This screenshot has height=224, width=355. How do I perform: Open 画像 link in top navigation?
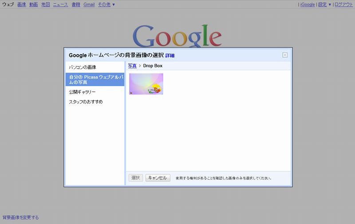coord(21,4)
